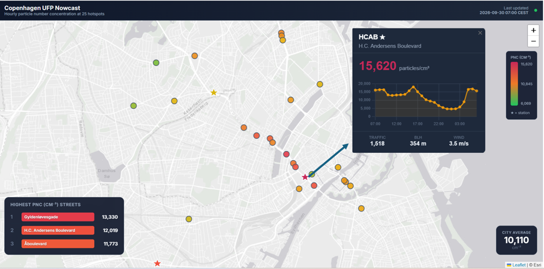Click the popup subtitle H.C. Andersens Boulevard
This screenshot has height=269, width=544.
click(390, 46)
